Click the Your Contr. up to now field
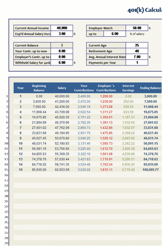Screen dimensions: 162x246 tap(62, 51)
